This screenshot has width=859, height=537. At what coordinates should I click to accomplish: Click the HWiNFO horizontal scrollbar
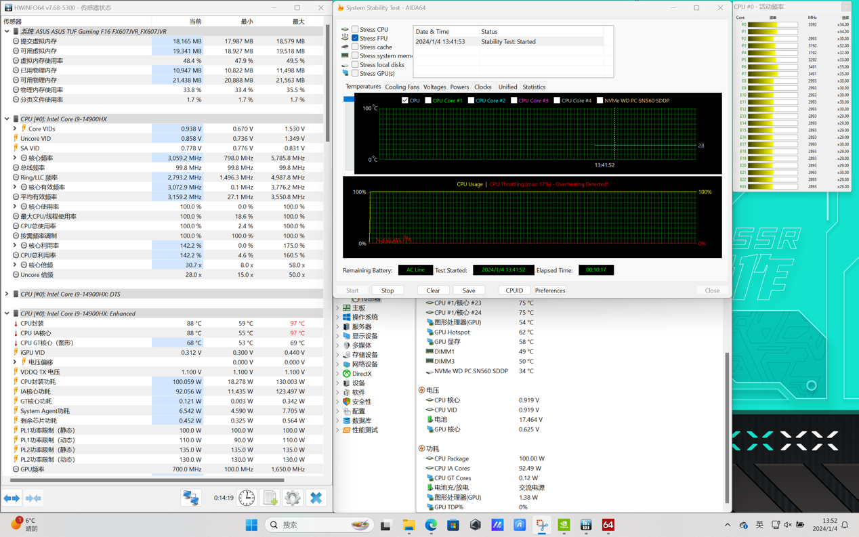point(147,480)
